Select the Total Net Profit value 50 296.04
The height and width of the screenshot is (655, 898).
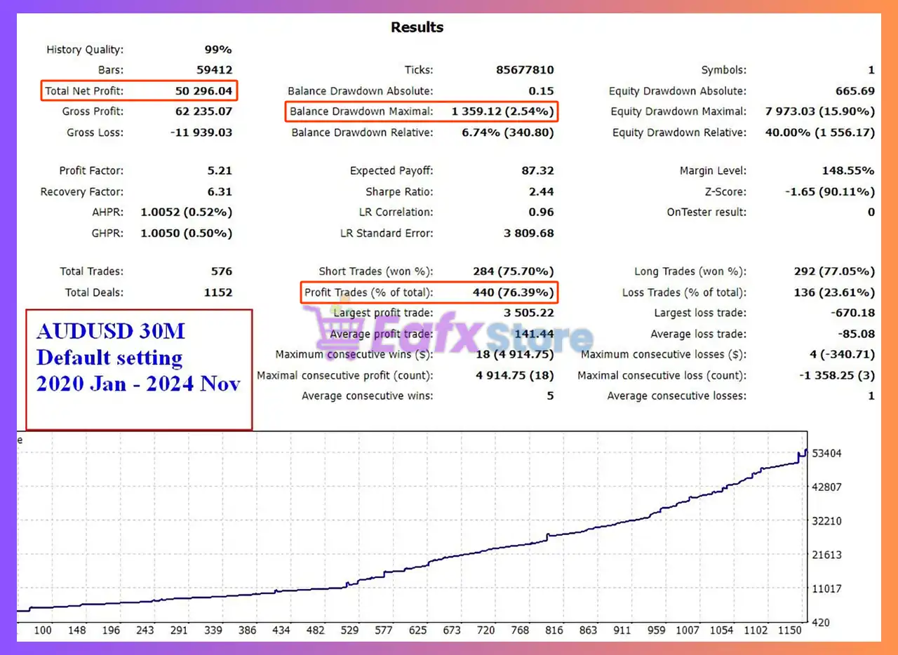click(203, 90)
